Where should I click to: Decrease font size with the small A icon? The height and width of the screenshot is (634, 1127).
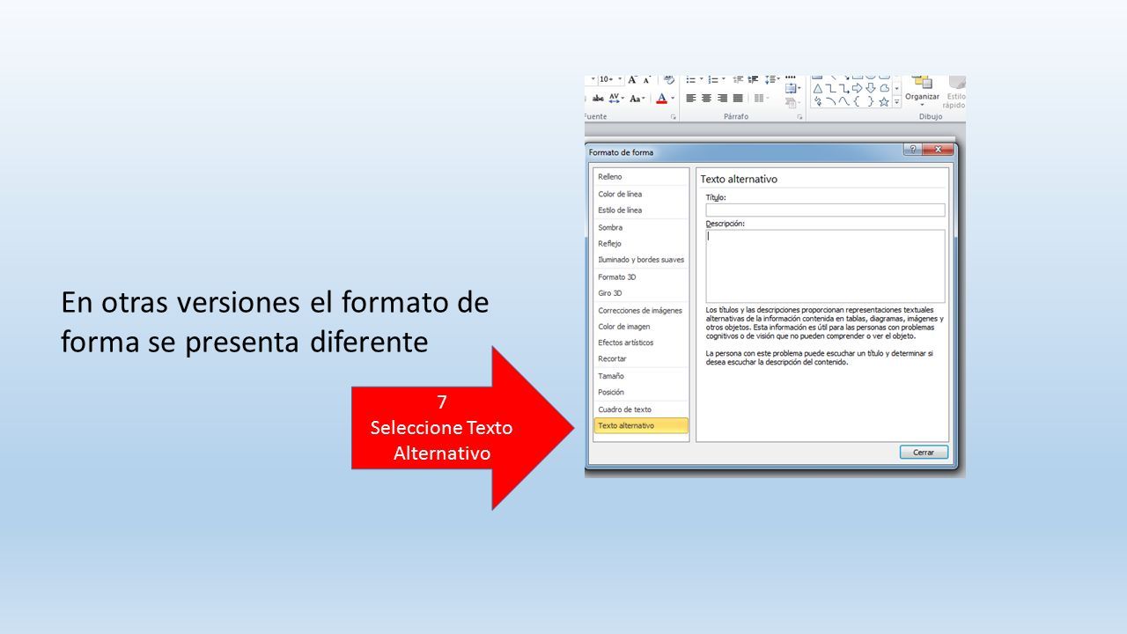point(647,80)
